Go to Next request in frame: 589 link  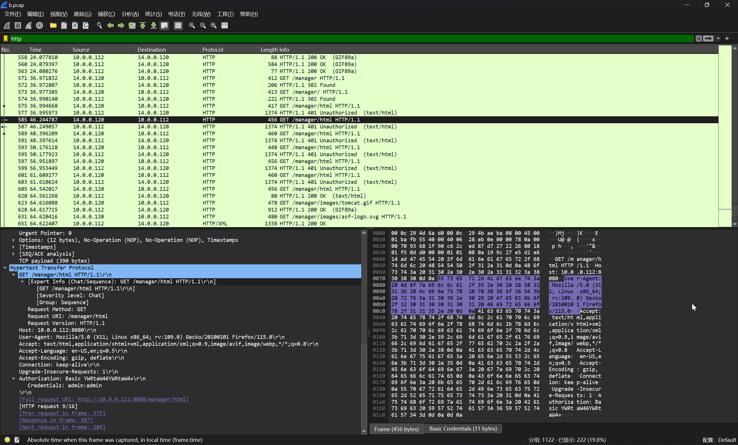coord(62,427)
